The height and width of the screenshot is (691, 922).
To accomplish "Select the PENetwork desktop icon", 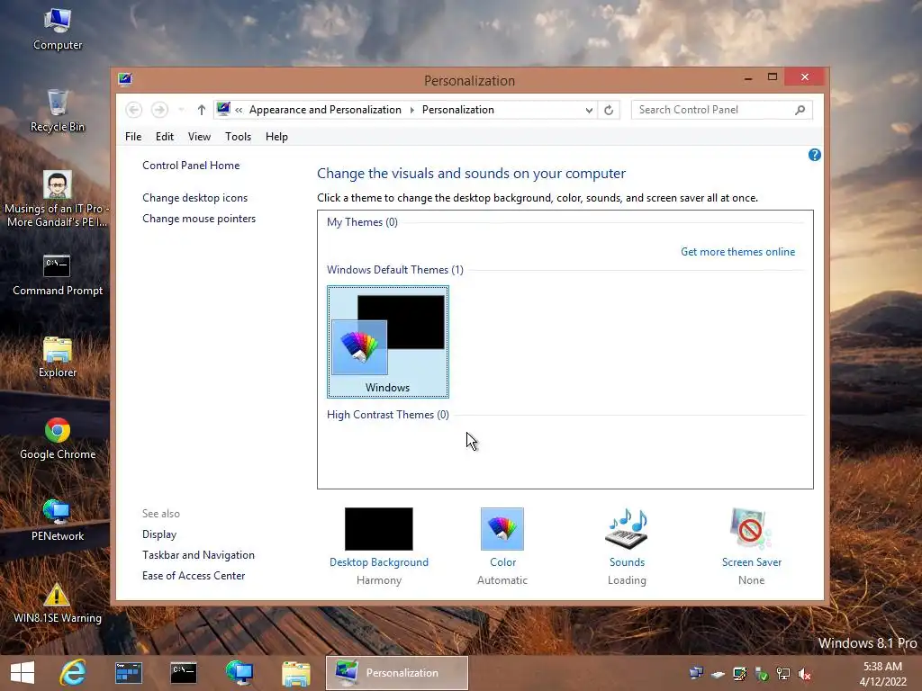I will 58,520.
